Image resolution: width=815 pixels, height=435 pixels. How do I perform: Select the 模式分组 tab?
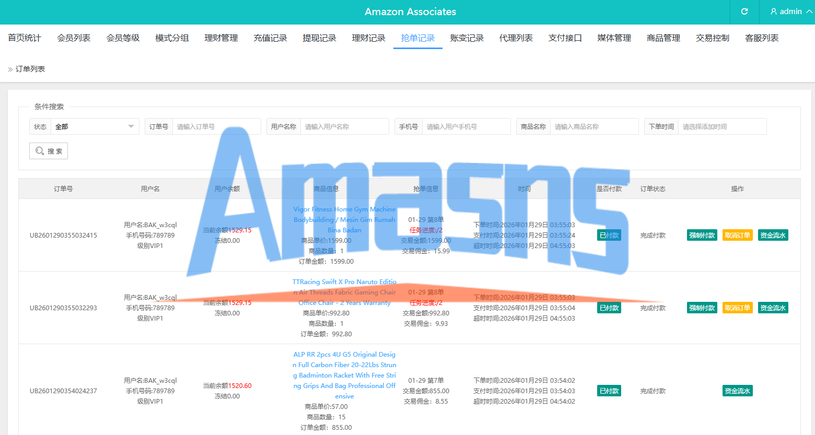click(172, 38)
